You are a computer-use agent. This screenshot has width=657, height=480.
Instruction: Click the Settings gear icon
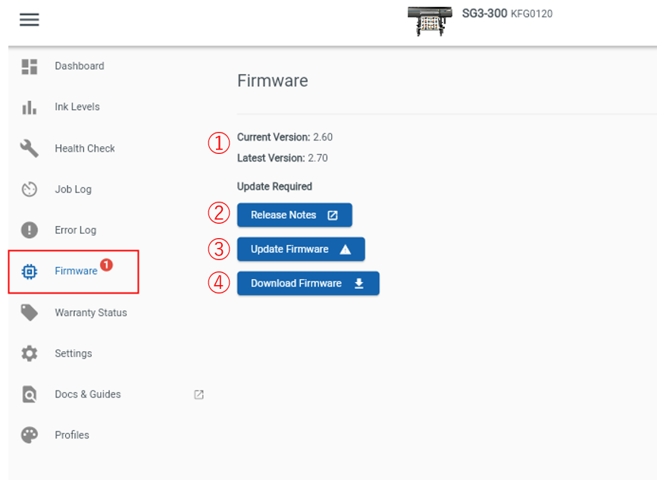(30, 353)
